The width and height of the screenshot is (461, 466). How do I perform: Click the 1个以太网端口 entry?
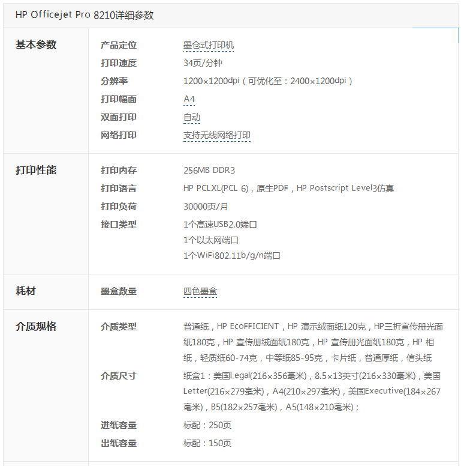point(211,240)
